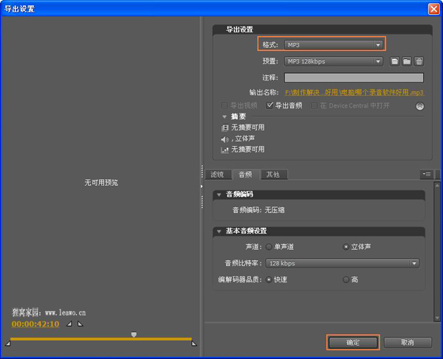Switch to the 音频 tab
The height and width of the screenshot is (359, 443).
245,175
